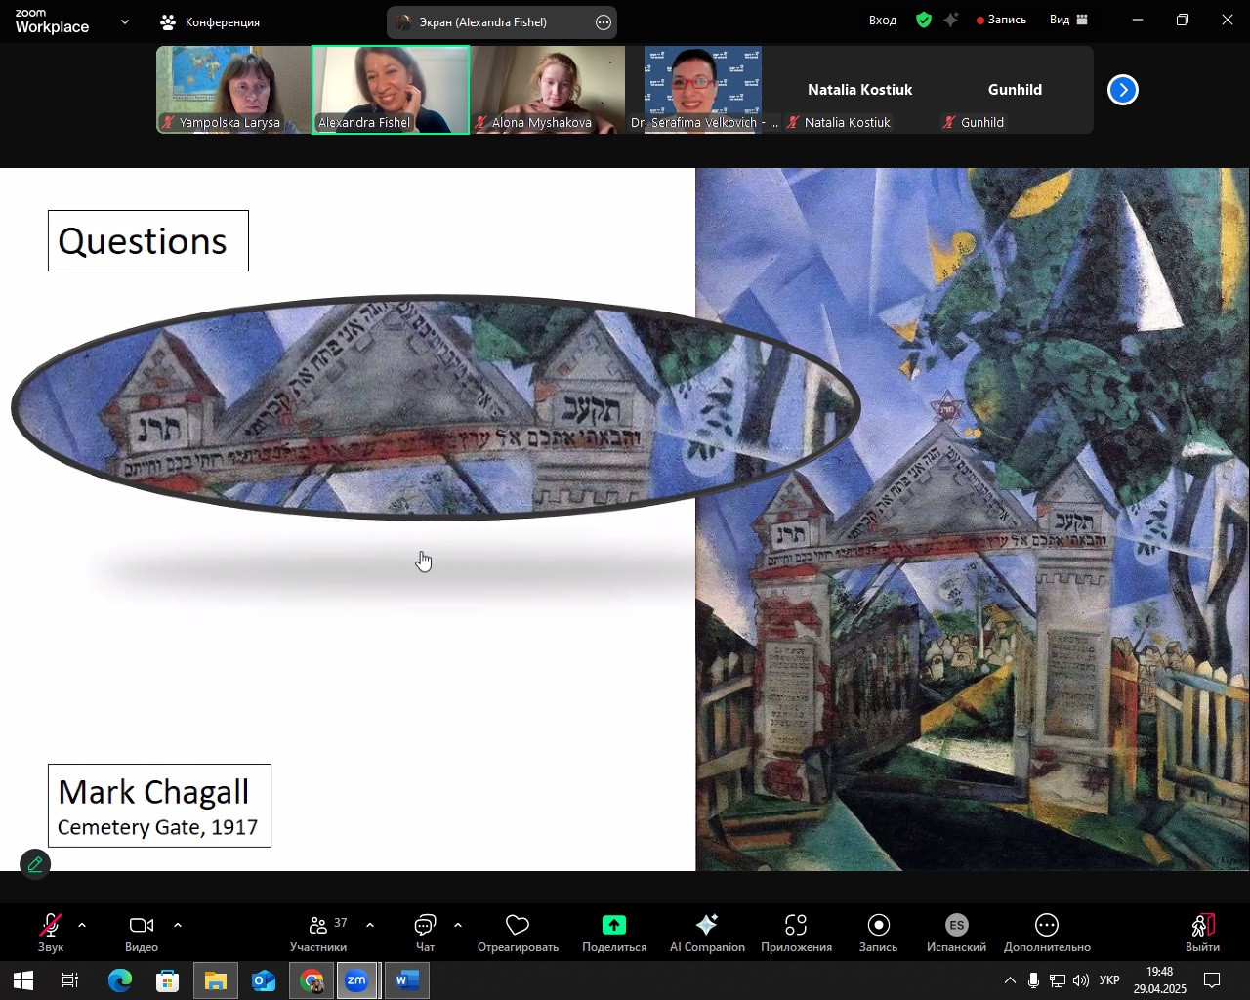
Task: Start recording with bottom Запись button
Action: pos(878,933)
